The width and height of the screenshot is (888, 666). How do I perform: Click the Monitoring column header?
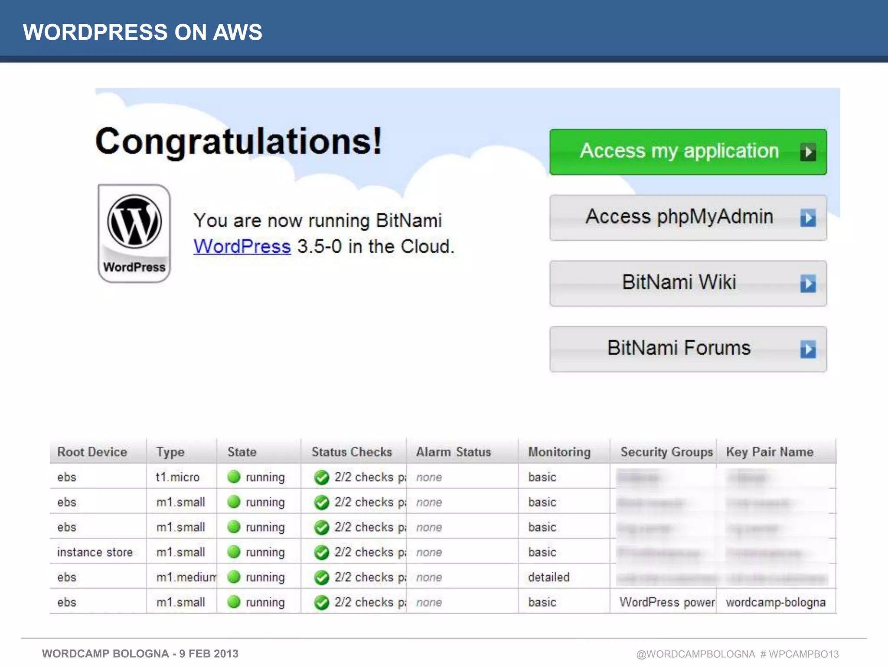tap(564, 451)
